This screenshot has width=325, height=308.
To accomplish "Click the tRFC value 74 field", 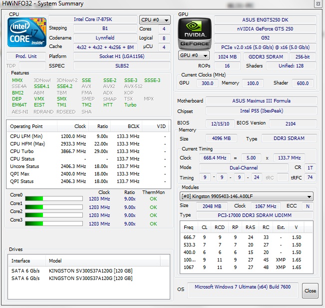I will (310, 177).
